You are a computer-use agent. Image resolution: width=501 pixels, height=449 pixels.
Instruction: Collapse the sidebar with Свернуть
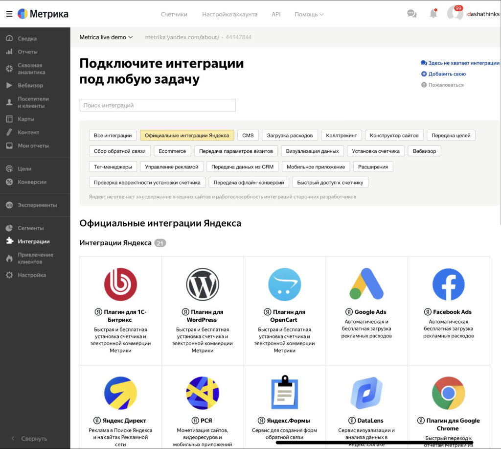(29, 439)
